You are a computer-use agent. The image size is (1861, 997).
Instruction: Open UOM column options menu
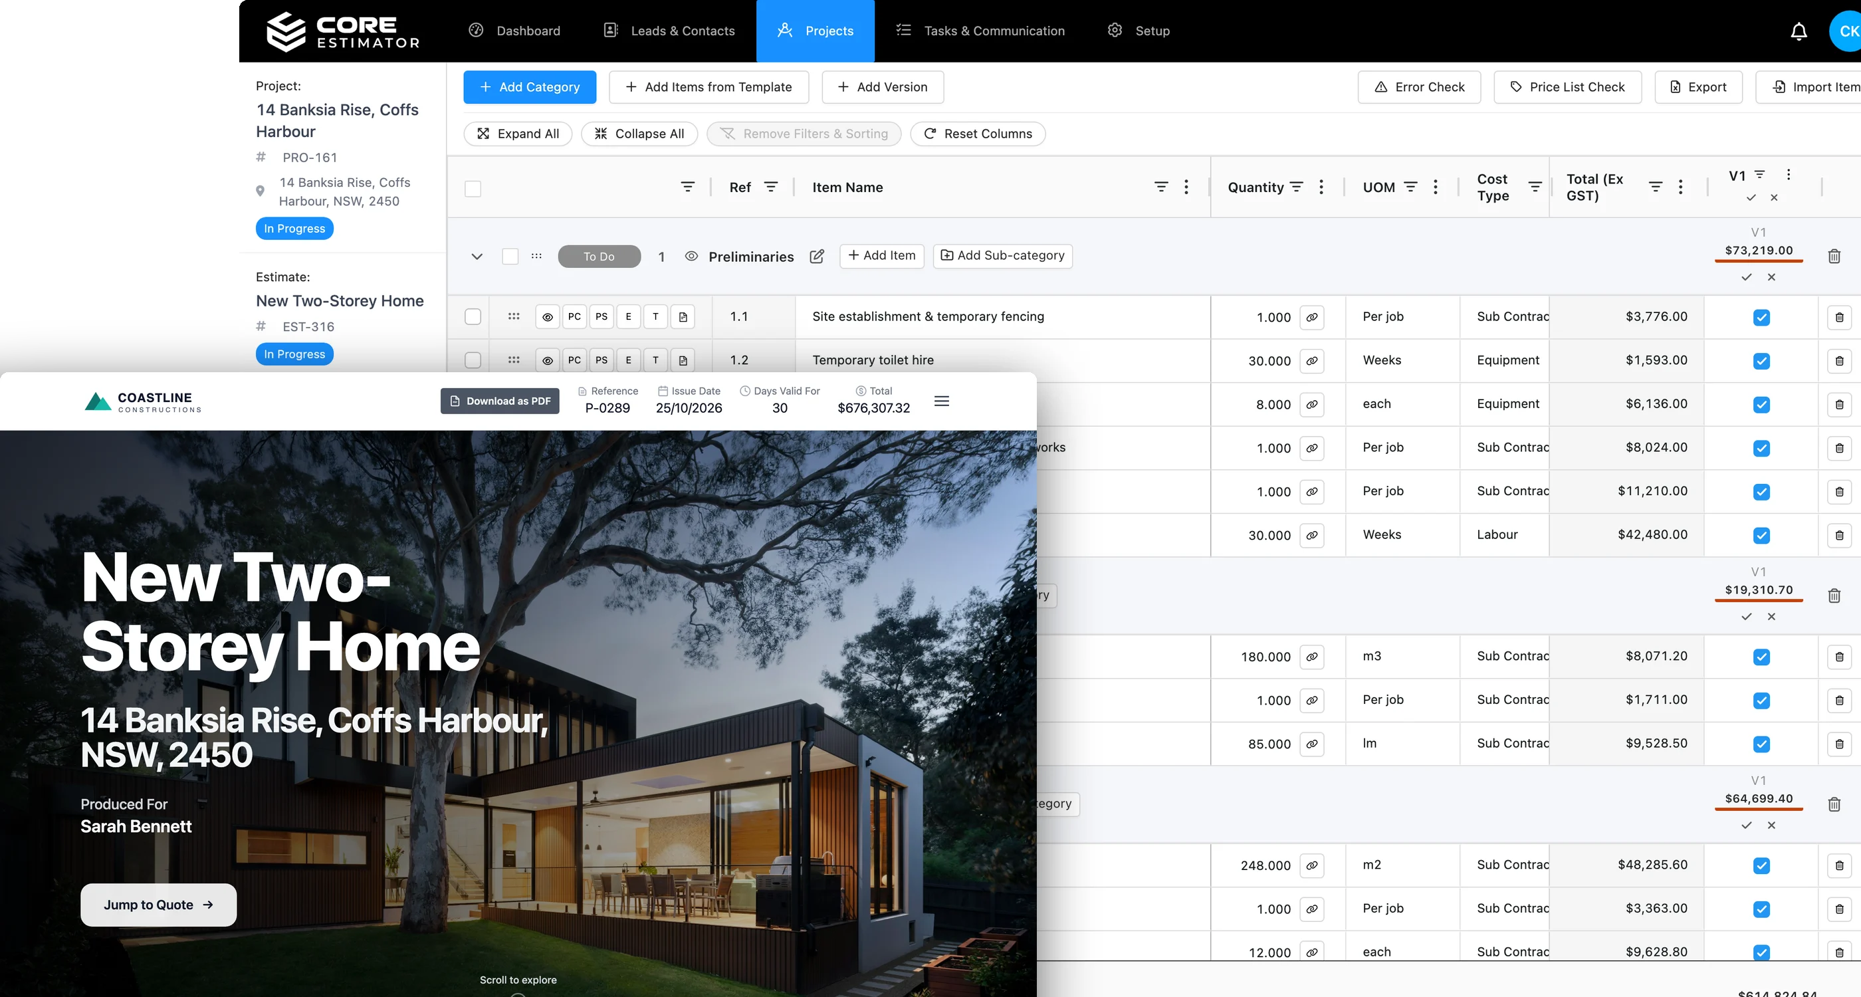tap(1436, 187)
